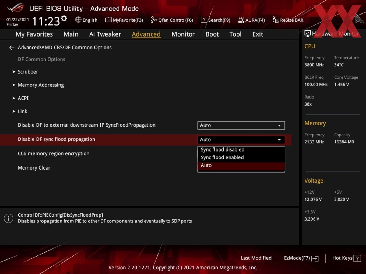Click the 11:23 clock display

46,21
